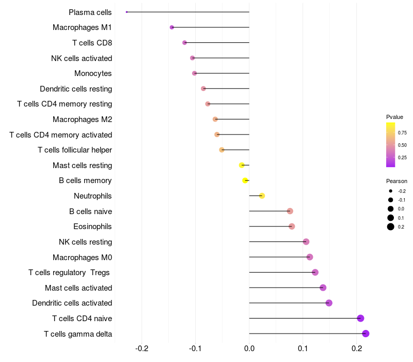Click the Pearson 0.2 legend dot
This screenshot has width=413, height=362.
tap(391, 227)
